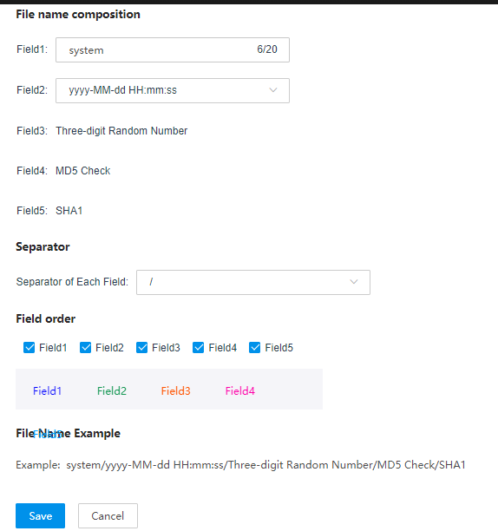Click the 6/20 character counter in Field1
The height and width of the screenshot is (531, 498).
coord(267,49)
